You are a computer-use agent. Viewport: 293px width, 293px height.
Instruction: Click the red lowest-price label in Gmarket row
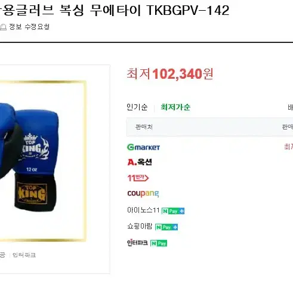(x=288, y=147)
